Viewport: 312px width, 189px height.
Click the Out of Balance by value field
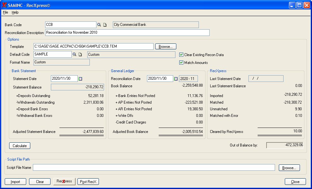pyautogui.click(x=285, y=145)
